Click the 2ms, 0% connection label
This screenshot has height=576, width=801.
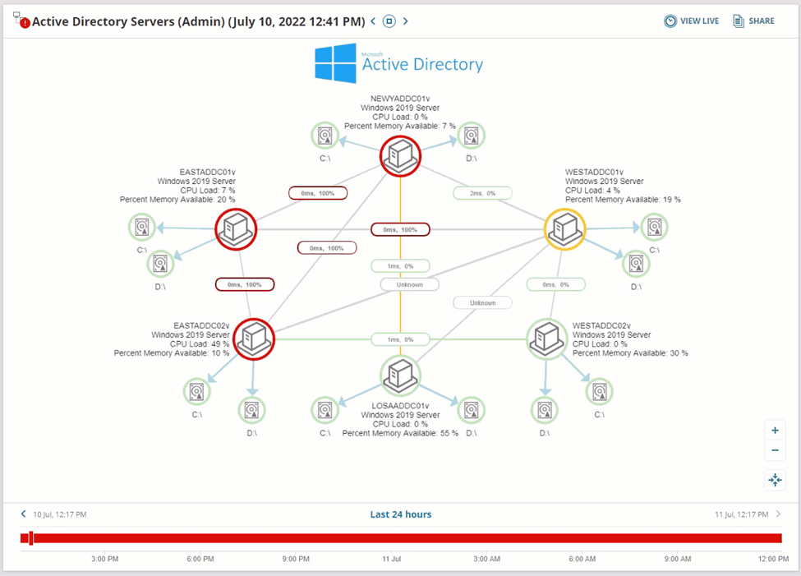482,193
